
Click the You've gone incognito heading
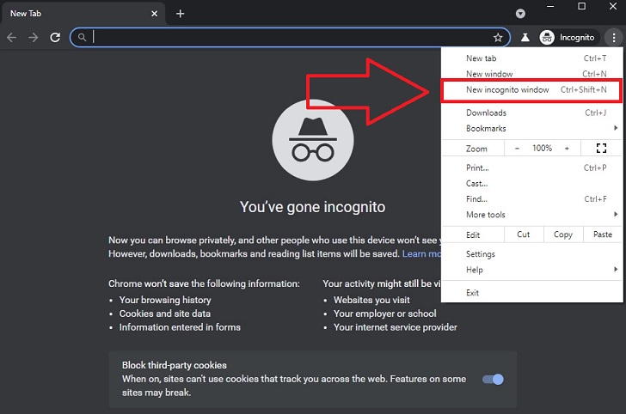[x=313, y=207]
